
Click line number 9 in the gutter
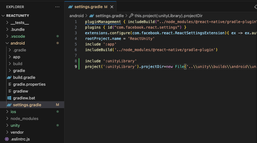76,67
